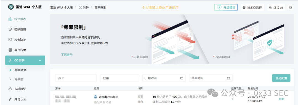Click the 不再提示 link
298x105 pixels.
point(67,55)
